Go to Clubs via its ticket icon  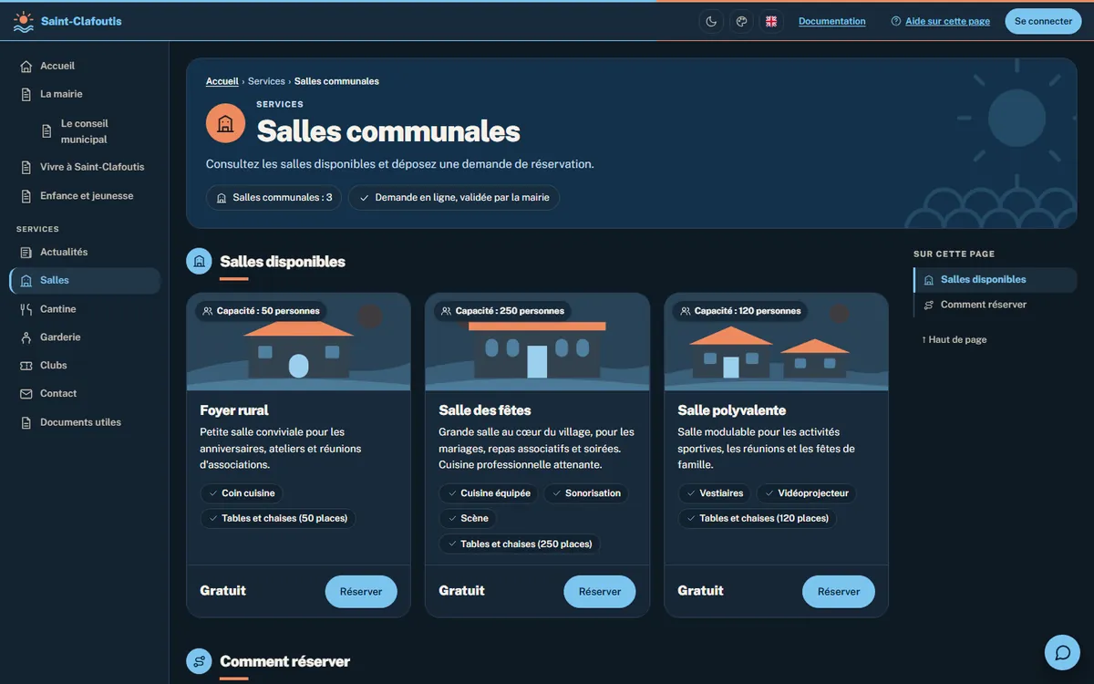pyautogui.click(x=26, y=366)
